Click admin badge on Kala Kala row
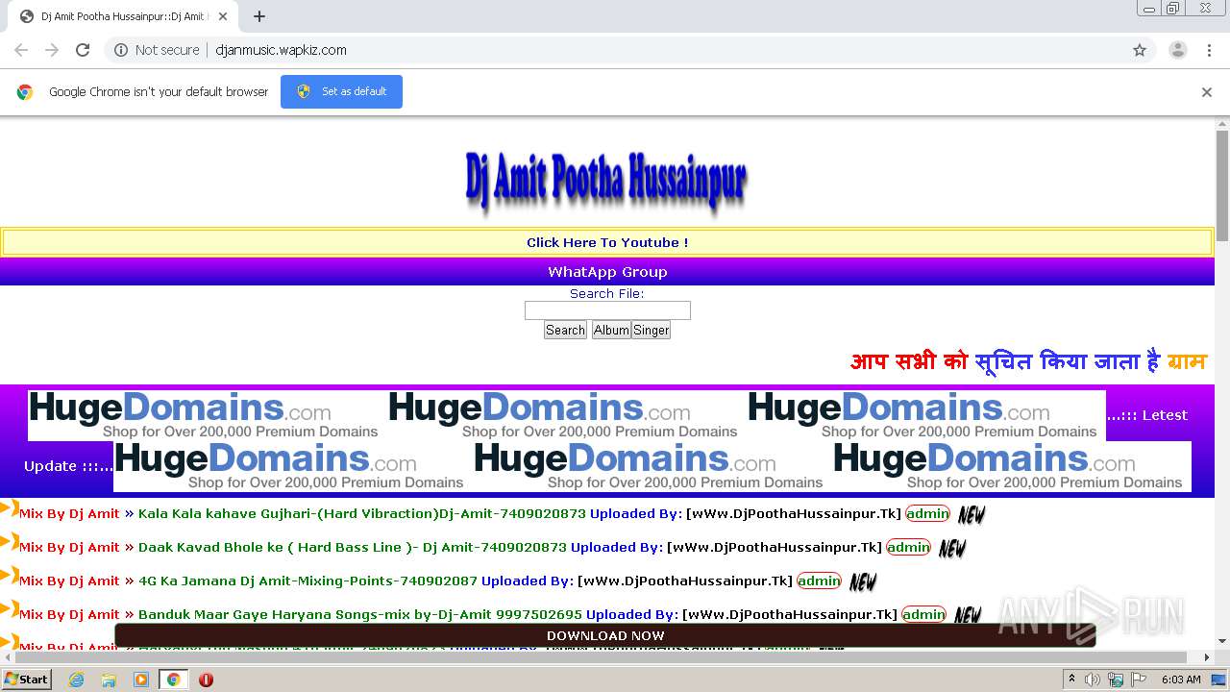Image resolution: width=1230 pixels, height=692 pixels. tap(927, 514)
